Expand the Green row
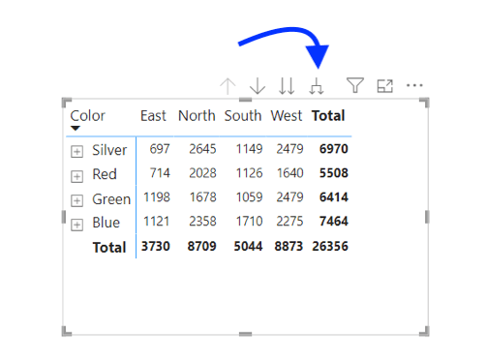Image resolution: width=486 pixels, height=361 pixels. (76, 200)
